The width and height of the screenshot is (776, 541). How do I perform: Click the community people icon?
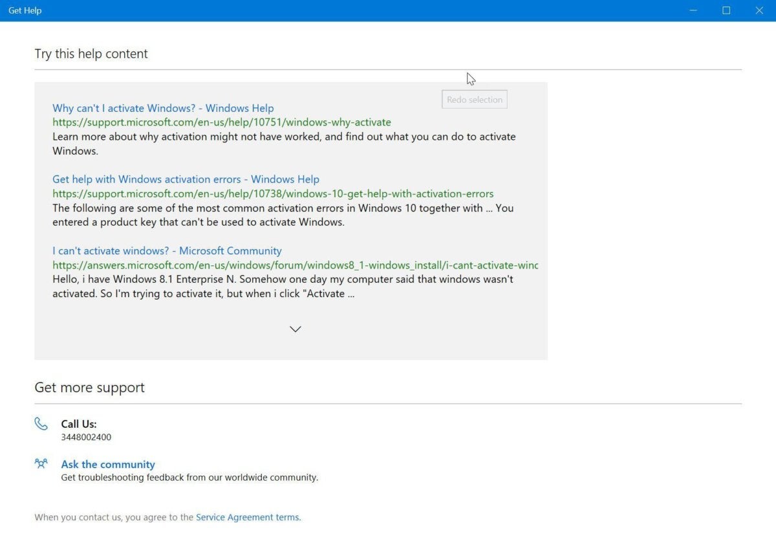pyautogui.click(x=41, y=463)
